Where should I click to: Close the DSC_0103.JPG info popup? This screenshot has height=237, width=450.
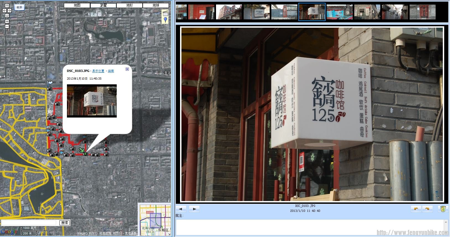tap(127, 69)
